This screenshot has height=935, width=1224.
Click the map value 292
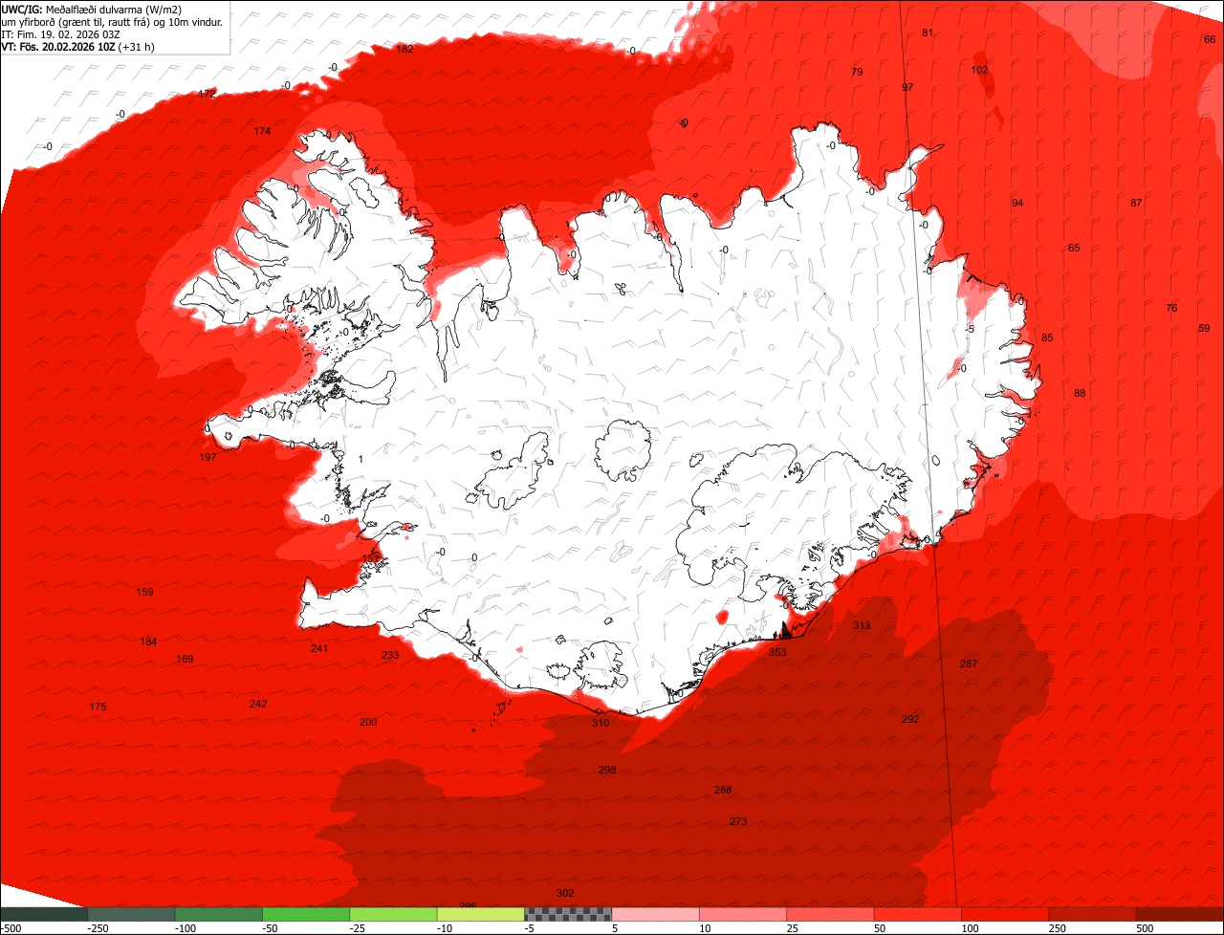910,719
